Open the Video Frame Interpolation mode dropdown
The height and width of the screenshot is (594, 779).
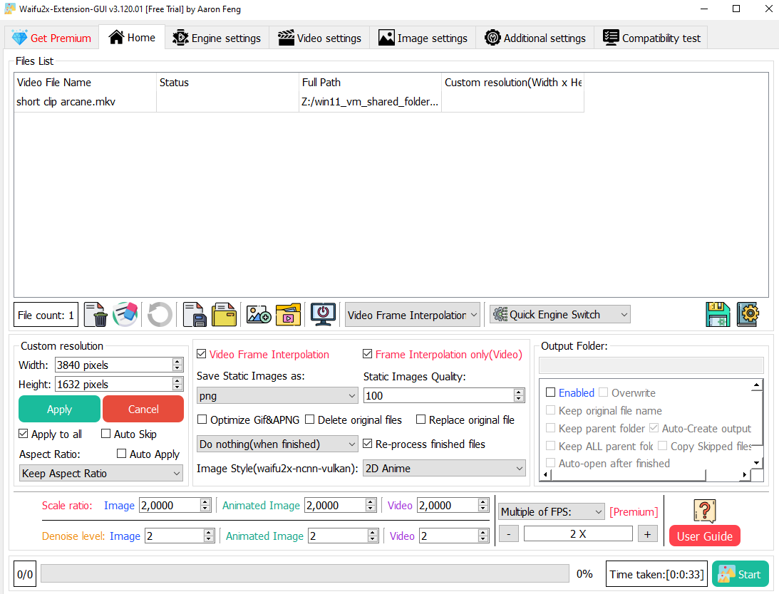(413, 315)
